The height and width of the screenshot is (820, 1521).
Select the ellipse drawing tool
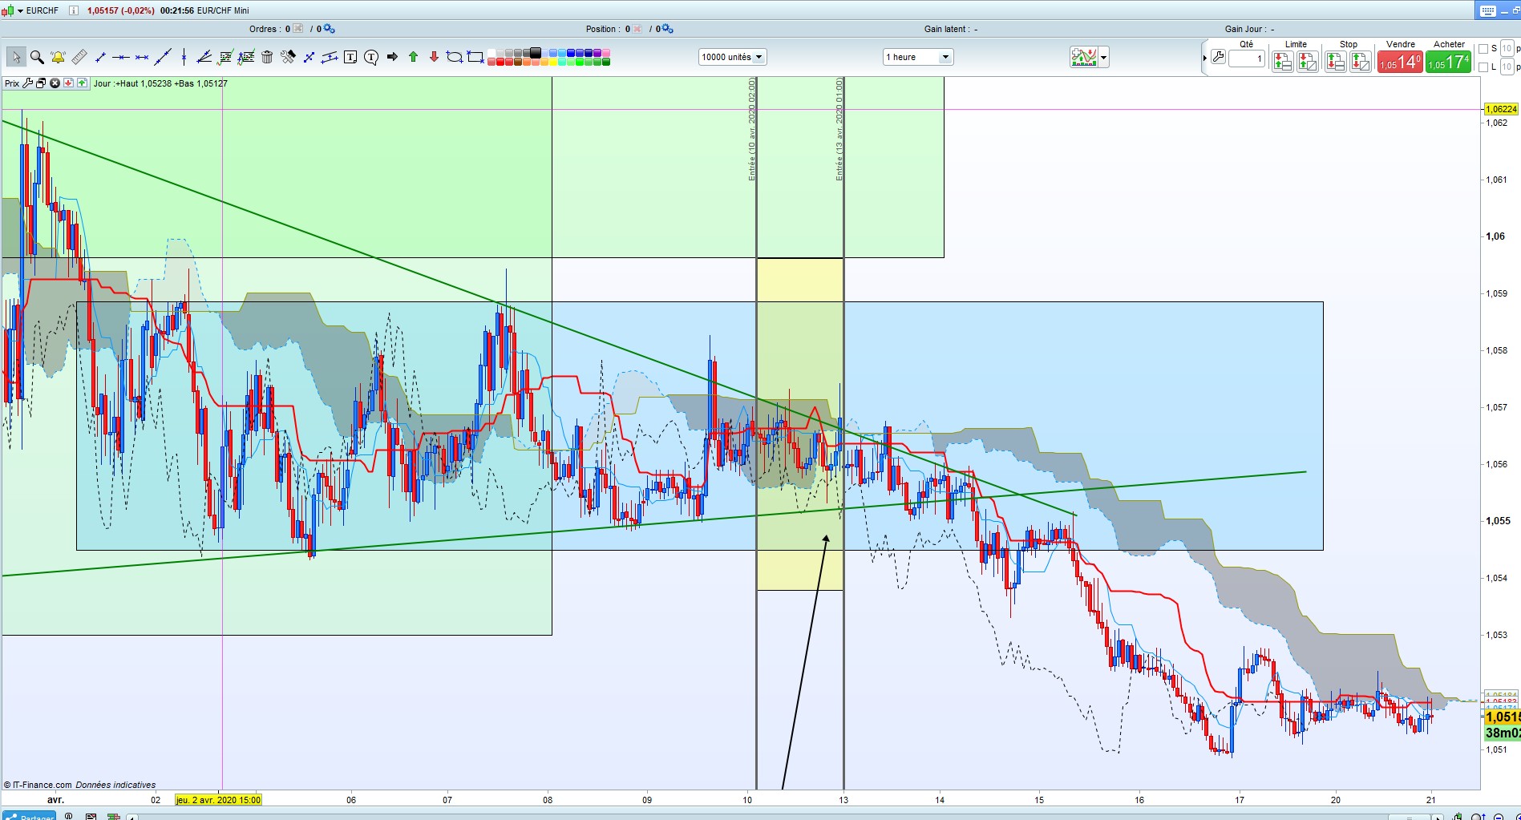click(455, 57)
